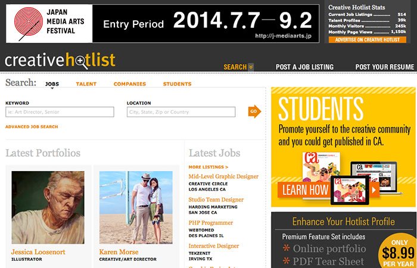Click TEKZENIT company text

pyautogui.click(x=200, y=253)
